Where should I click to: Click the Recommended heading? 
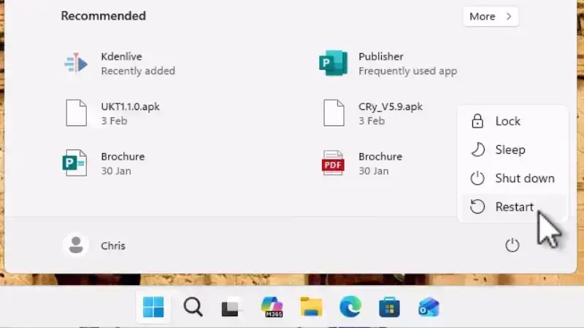104,16
